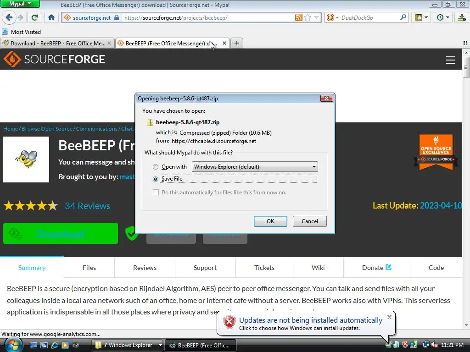Launch Windows Media Player from quick launch
Image resolution: width=470 pixels, height=352 pixels.
[x=65, y=345]
